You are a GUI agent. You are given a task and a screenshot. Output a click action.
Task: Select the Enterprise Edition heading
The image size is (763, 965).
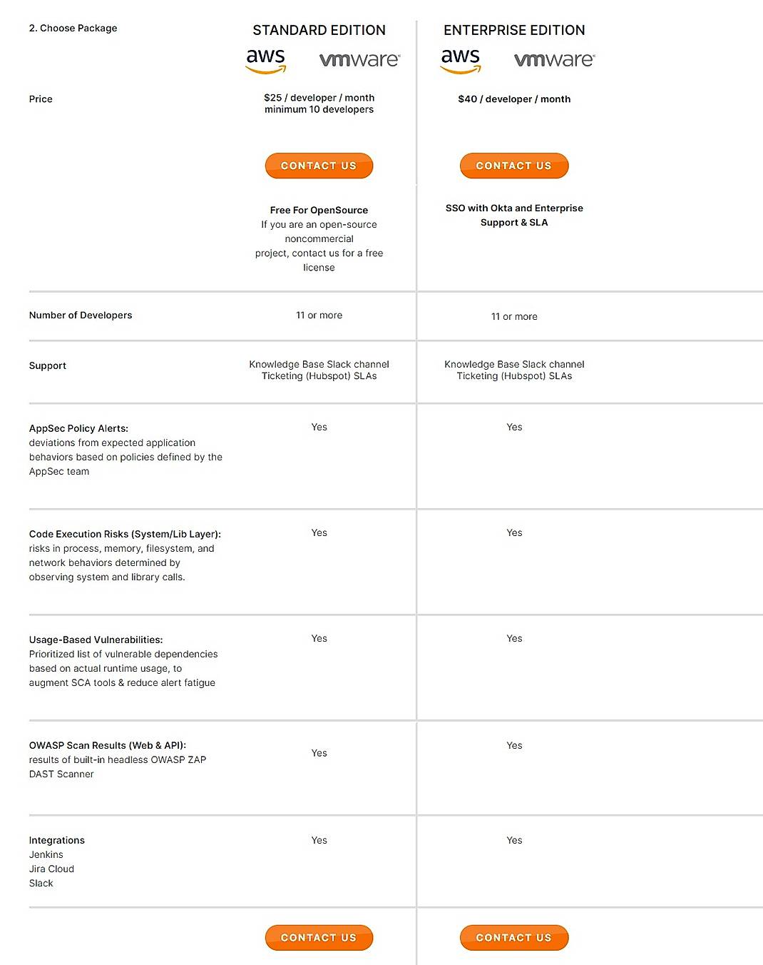[x=514, y=30]
